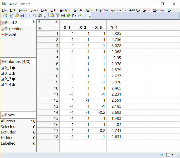
Task: Open the Cols menu
Action: coord(44,10)
